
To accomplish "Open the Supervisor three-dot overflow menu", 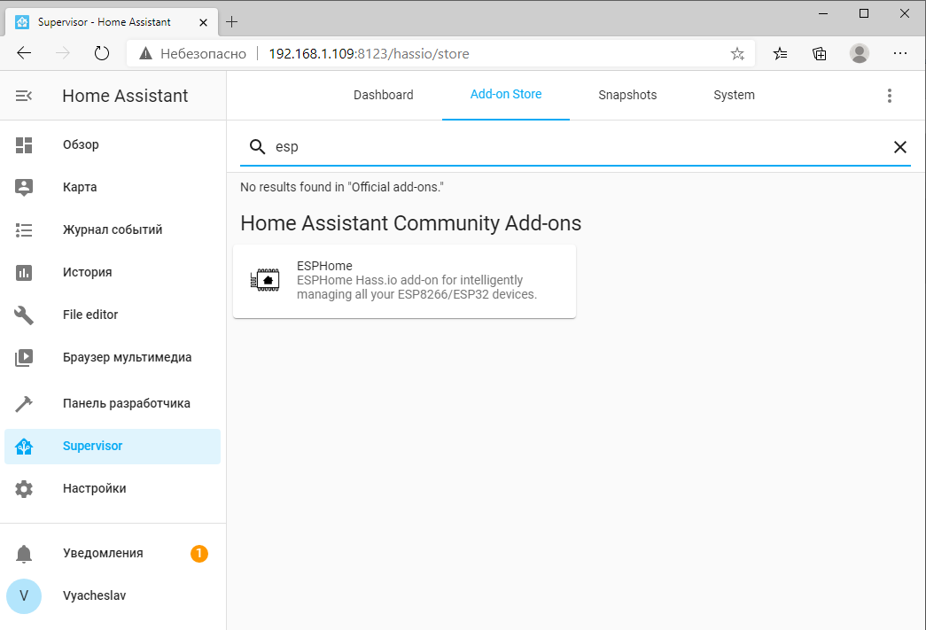I will point(890,96).
